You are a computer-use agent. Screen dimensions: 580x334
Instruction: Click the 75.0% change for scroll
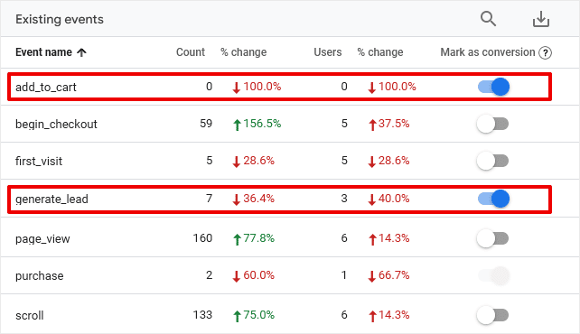pos(253,316)
